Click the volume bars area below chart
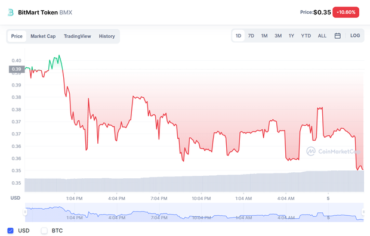370x236 pixels. coord(194,182)
